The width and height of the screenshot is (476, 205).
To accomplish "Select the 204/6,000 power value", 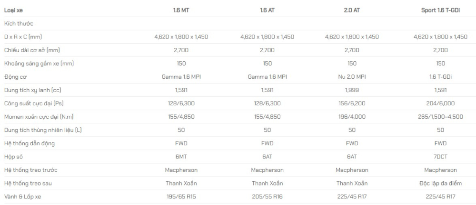I will (440, 103).
